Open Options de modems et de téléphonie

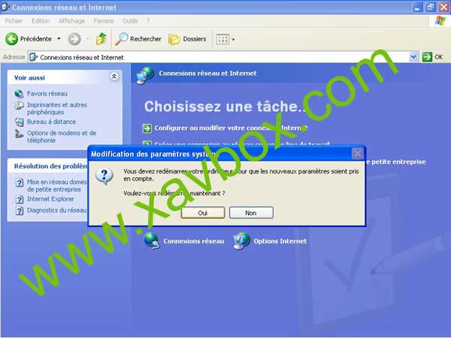62,137
